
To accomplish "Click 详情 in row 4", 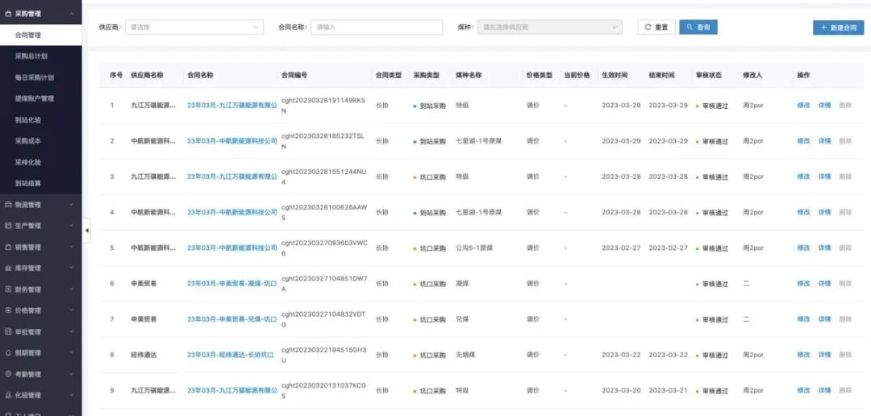I will tap(824, 212).
